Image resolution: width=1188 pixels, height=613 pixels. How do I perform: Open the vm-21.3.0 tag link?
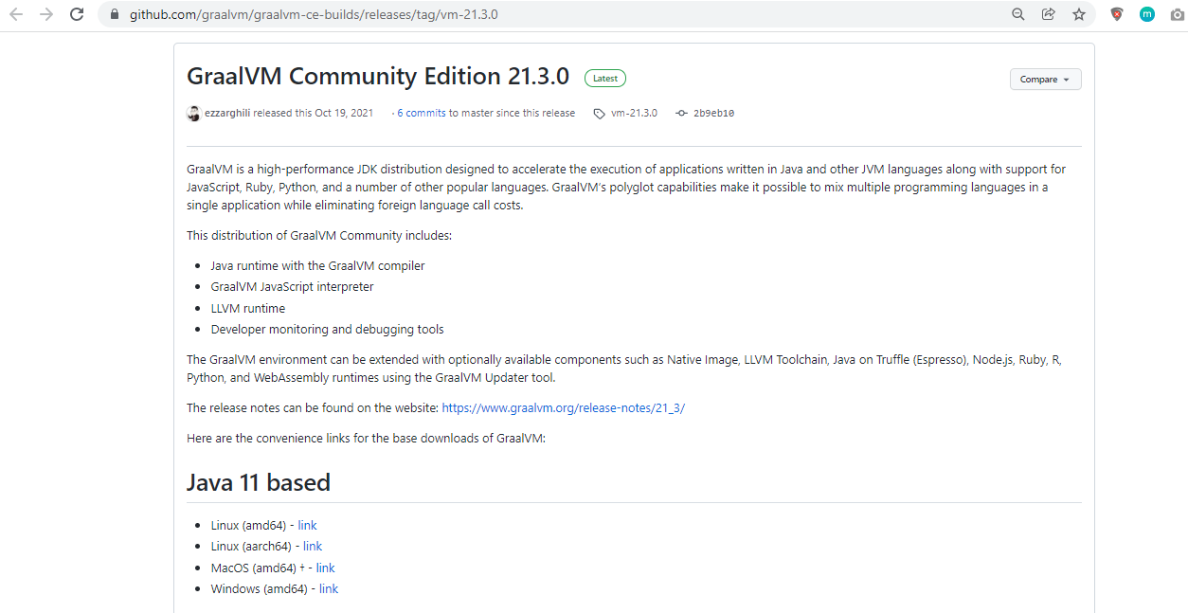634,113
